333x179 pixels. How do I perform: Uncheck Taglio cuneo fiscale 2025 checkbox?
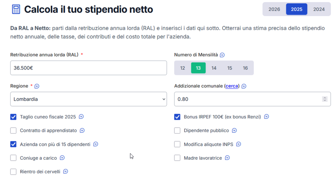point(13,117)
